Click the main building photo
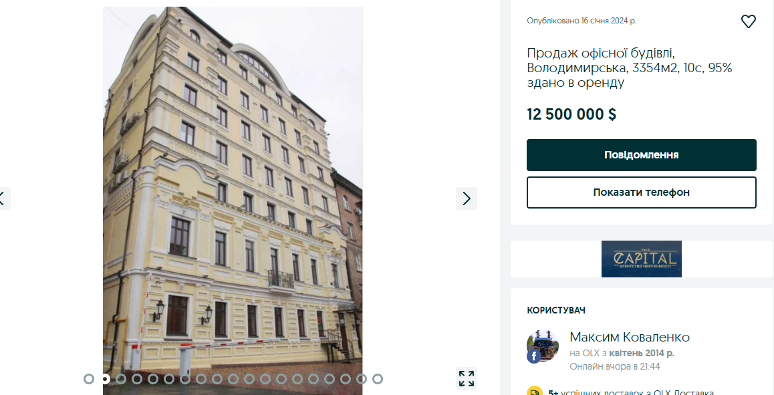The height and width of the screenshot is (395, 774). [233, 198]
